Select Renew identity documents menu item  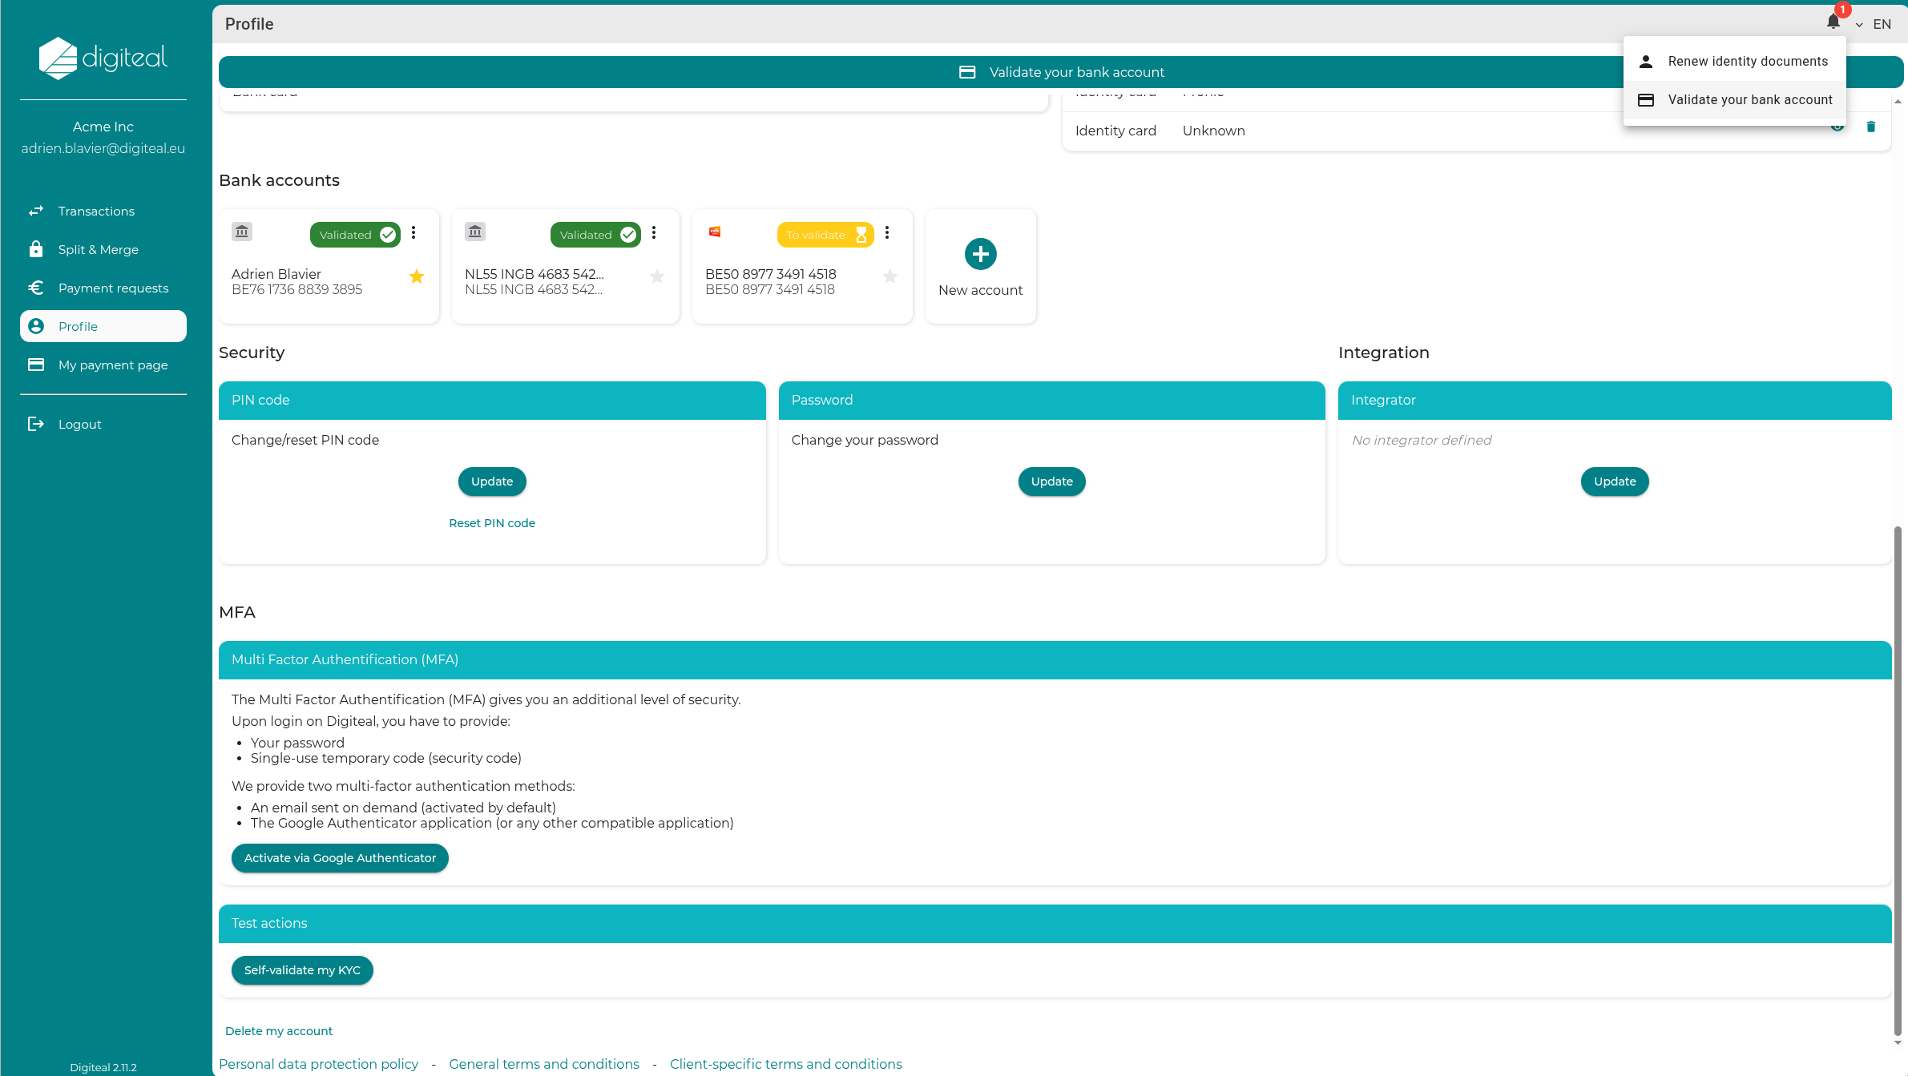pyautogui.click(x=1747, y=62)
